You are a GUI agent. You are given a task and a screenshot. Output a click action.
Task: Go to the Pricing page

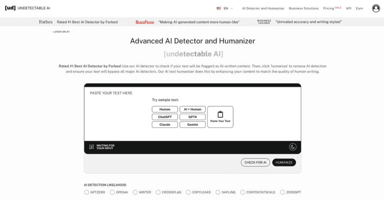pos(328,8)
